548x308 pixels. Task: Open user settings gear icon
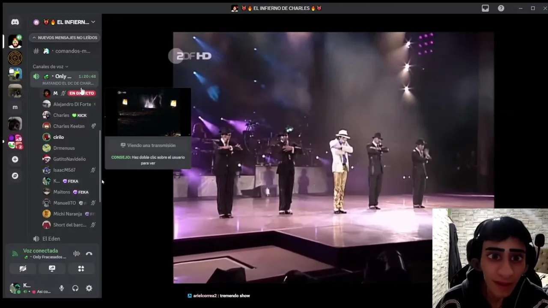pyautogui.click(x=89, y=288)
